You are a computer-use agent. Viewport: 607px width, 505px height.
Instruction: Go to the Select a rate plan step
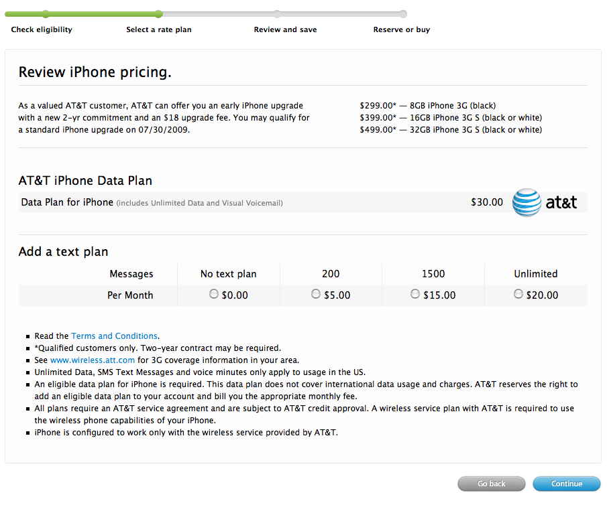coord(159,29)
